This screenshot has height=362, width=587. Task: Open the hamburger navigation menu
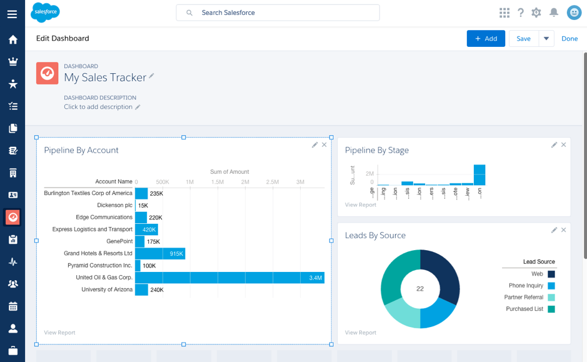(x=12, y=14)
